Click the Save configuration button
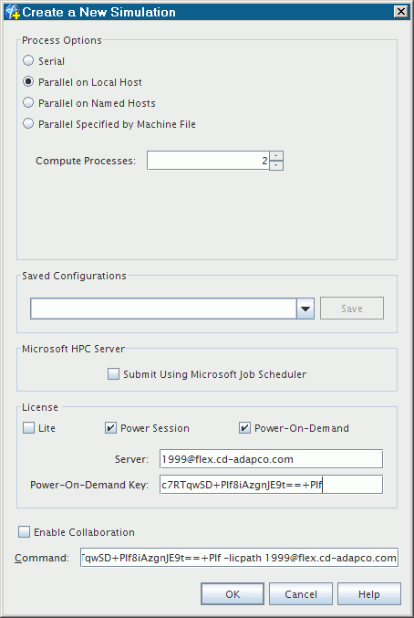414x618 pixels. click(352, 309)
